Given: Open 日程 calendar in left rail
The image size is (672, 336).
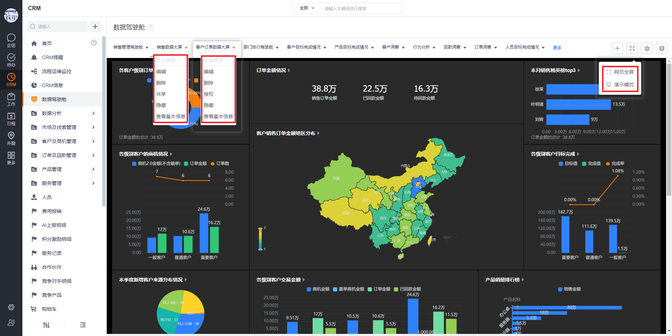Looking at the screenshot, I should (11, 119).
